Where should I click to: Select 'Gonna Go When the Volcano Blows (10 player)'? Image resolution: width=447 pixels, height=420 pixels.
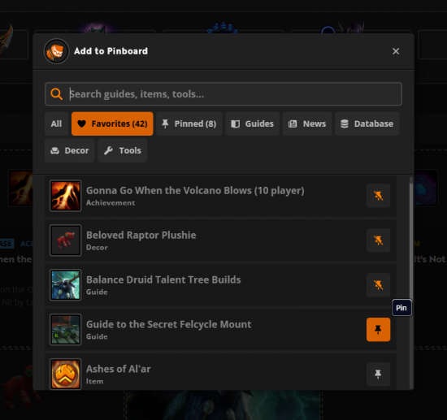click(195, 190)
